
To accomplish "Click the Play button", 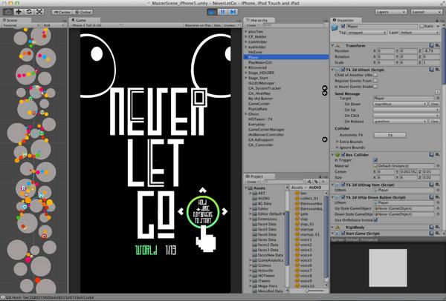I will click(x=212, y=12).
